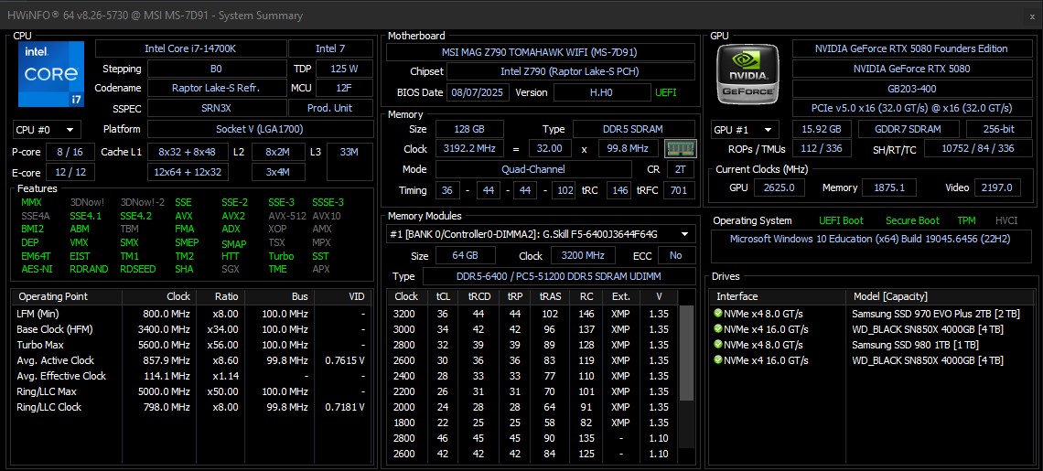
Task: Click the Video clock 2197.0 value
Action: (997, 188)
